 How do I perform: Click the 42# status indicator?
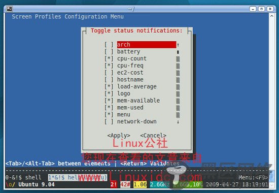tap(125, 184)
